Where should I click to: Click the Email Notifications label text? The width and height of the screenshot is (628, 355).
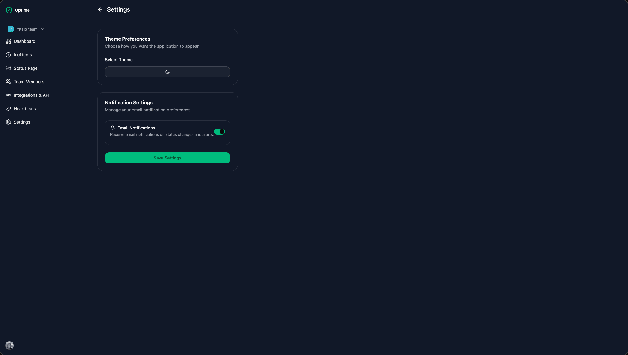[x=136, y=128]
